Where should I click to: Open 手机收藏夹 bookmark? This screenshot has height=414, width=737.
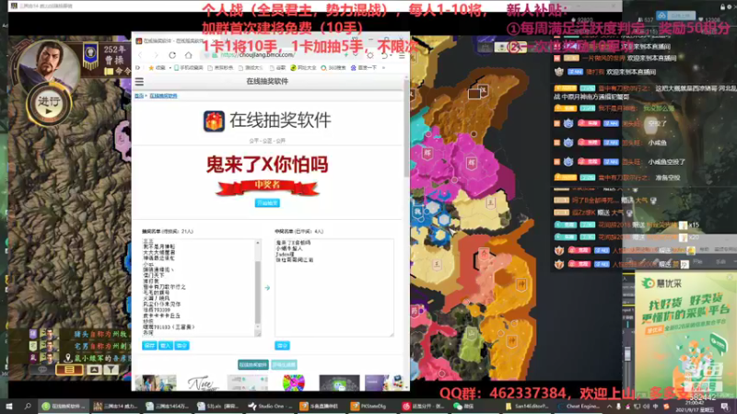pyautogui.click(x=189, y=68)
